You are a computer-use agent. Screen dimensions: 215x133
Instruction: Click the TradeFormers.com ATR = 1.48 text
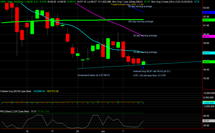click(127, 4)
